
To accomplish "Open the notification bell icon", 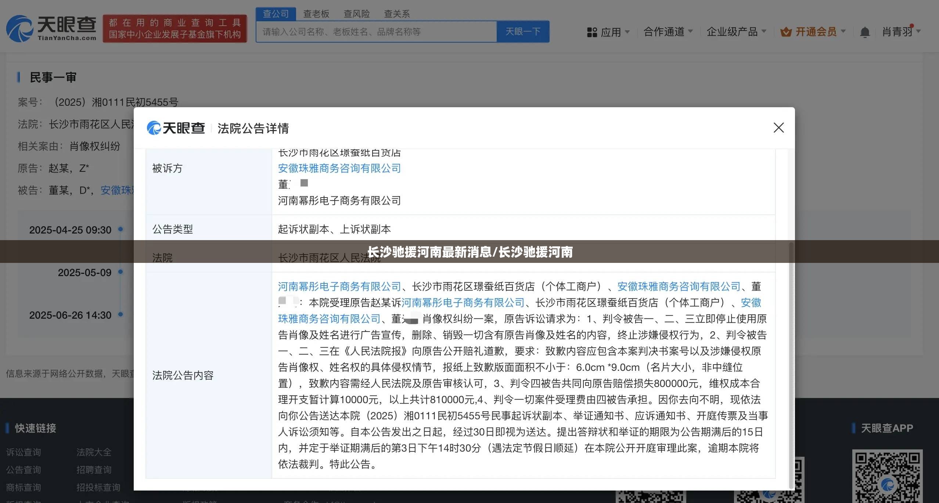I will [x=865, y=32].
